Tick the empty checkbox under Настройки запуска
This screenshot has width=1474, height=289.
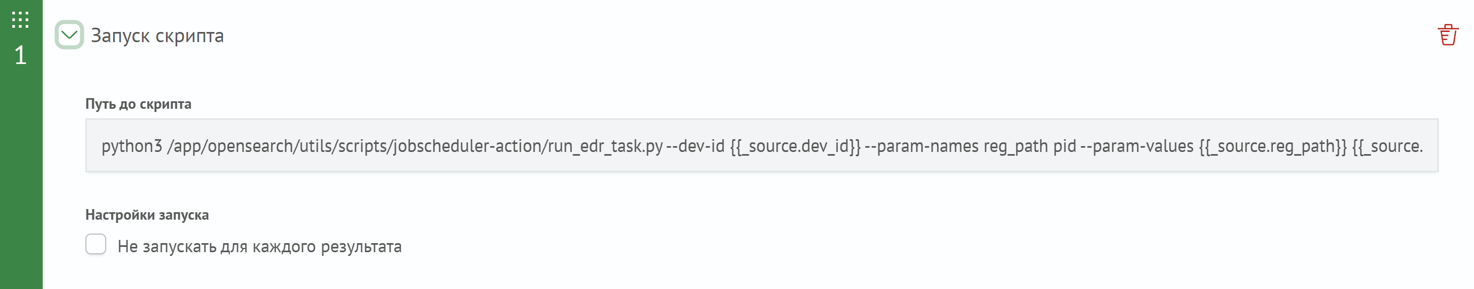pos(96,244)
